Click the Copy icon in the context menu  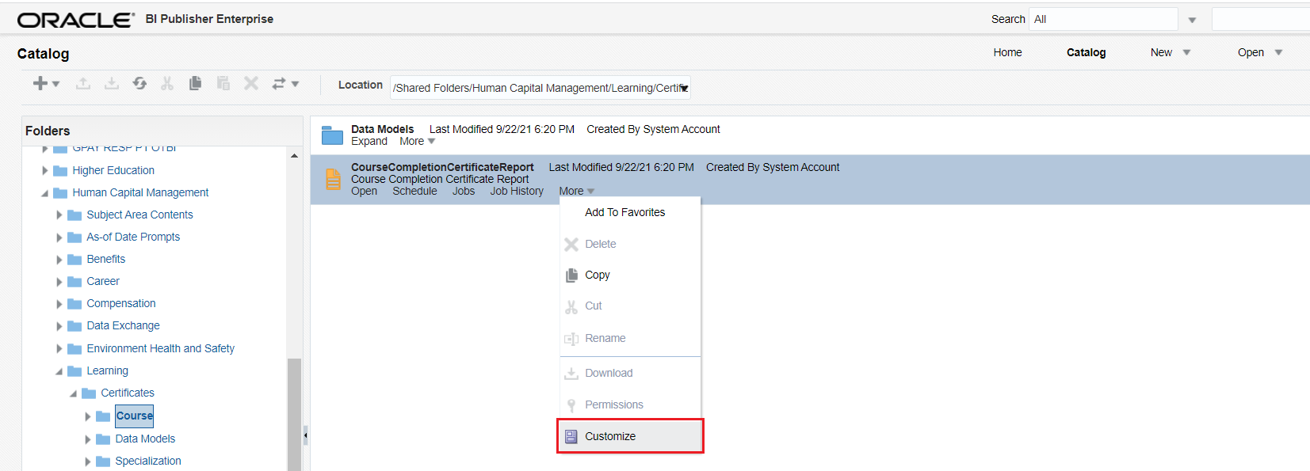point(571,275)
